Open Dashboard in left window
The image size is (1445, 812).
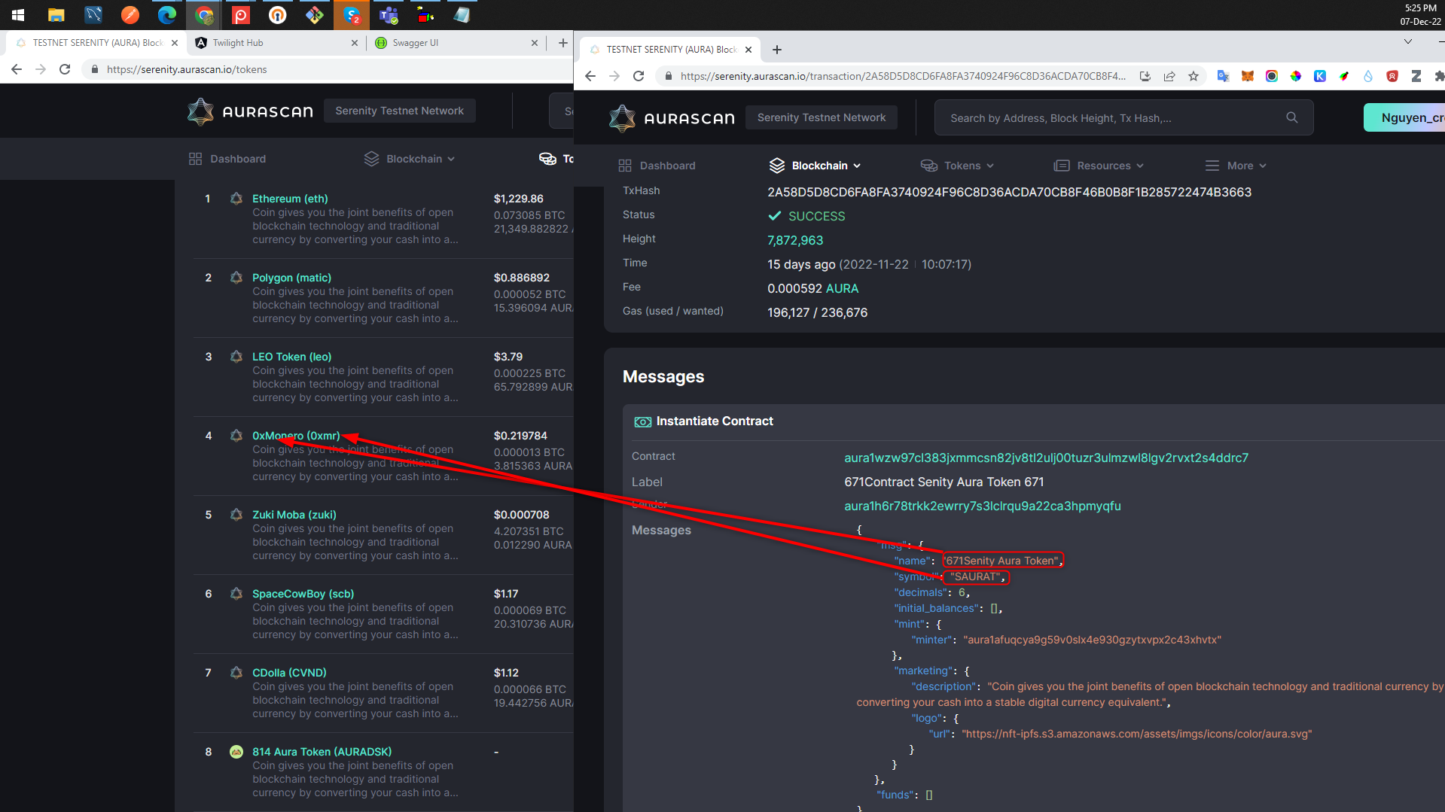click(227, 159)
